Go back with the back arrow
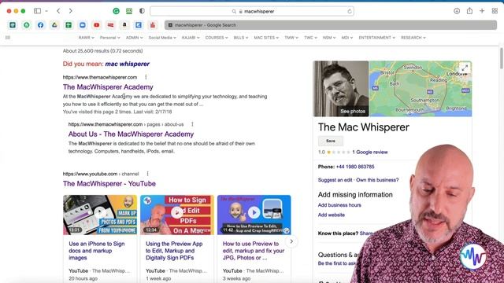 pyautogui.click(x=58, y=11)
